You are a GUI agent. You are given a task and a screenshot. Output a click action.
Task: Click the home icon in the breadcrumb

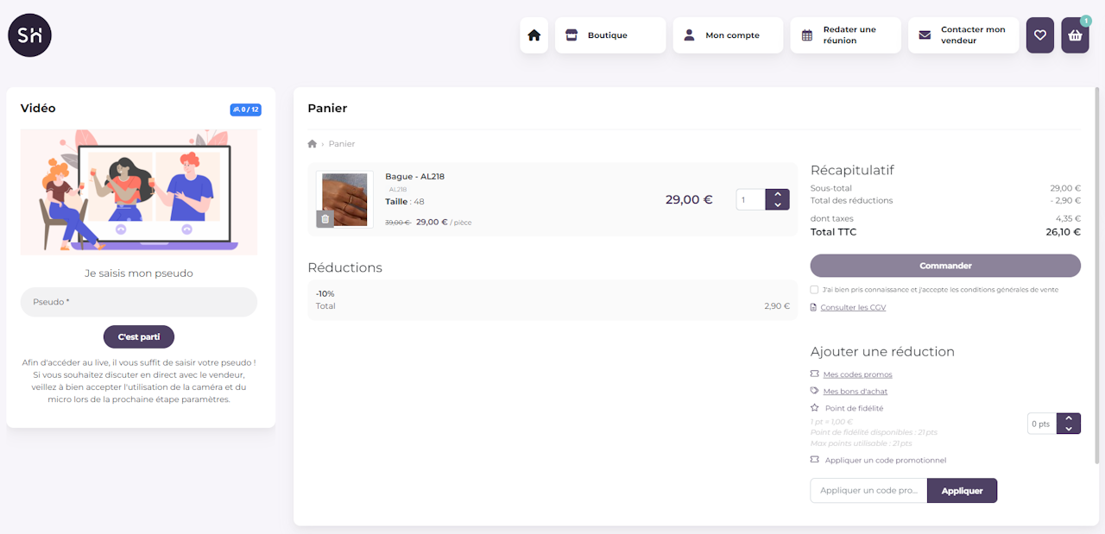pos(313,144)
